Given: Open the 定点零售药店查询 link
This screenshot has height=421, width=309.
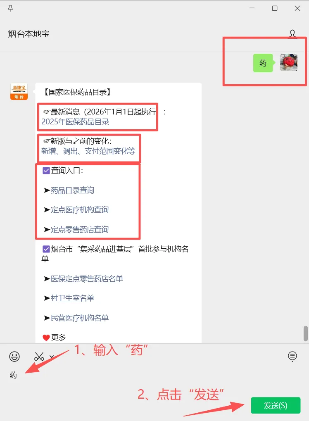Looking at the screenshot, I should click(x=79, y=230).
